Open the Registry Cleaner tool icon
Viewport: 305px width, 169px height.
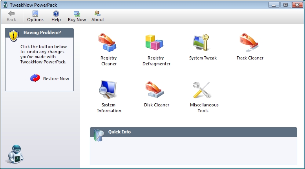(x=107, y=42)
